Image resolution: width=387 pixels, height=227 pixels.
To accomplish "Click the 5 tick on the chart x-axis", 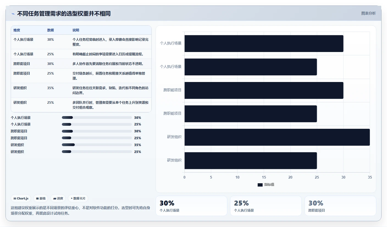I will pos(211,177).
